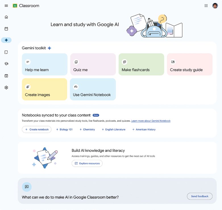The height and width of the screenshot is (210, 222).
Task: Open the account profile avatar
Action: click(x=215, y=6)
